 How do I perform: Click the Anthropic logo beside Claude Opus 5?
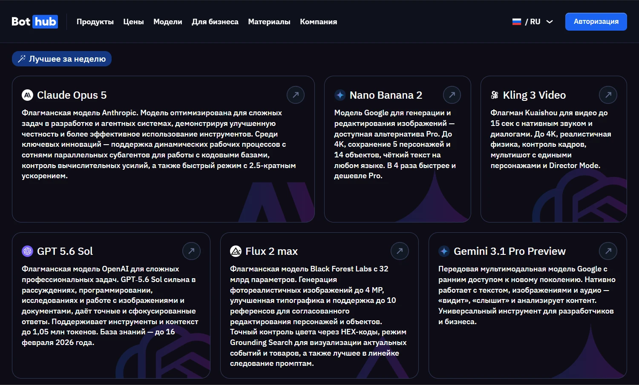[27, 95]
